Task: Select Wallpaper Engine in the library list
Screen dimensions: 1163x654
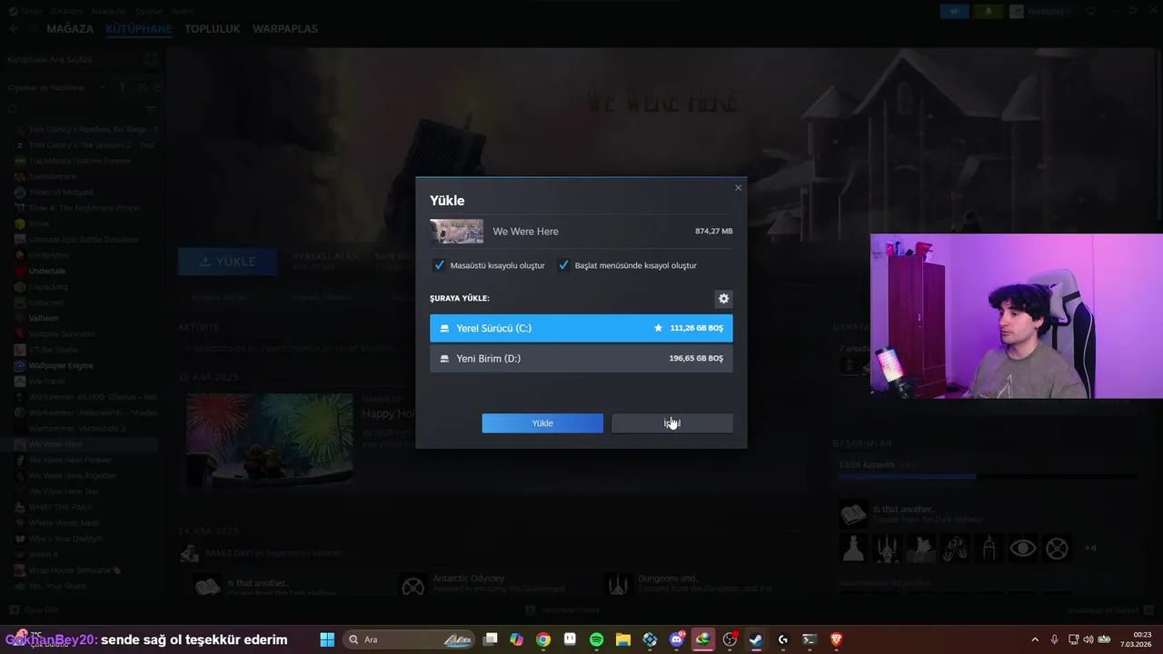Action: [61, 365]
